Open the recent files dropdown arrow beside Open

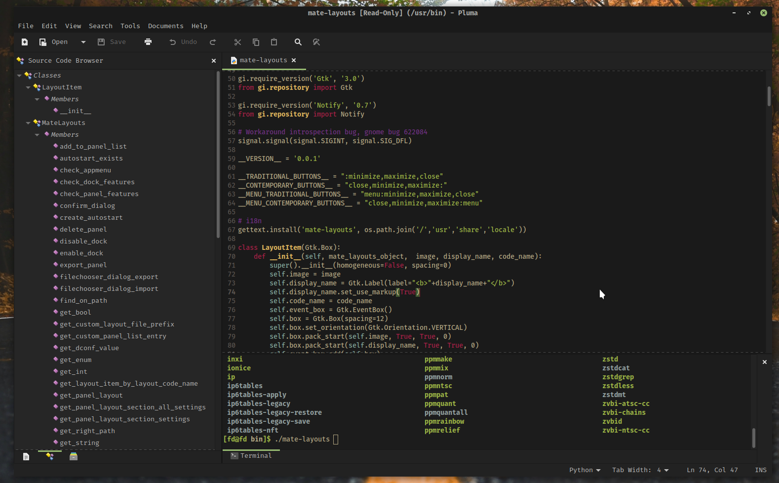click(83, 42)
